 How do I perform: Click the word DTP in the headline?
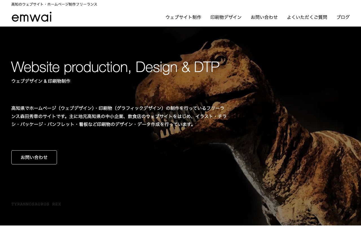207,67
